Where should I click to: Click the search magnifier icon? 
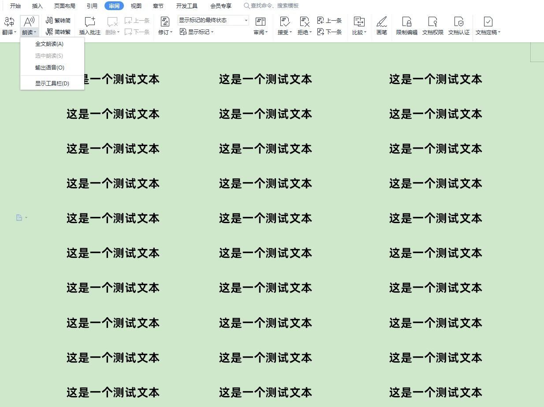click(x=246, y=6)
